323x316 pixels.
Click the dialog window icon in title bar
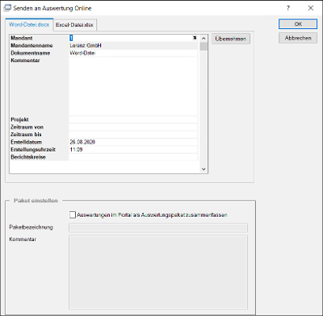pyautogui.click(x=7, y=8)
